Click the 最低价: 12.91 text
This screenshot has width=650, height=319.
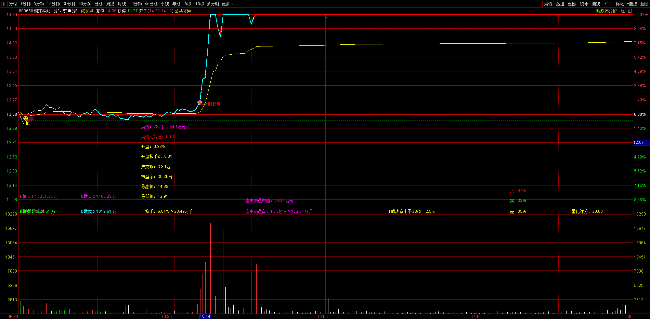coord(155,196)
